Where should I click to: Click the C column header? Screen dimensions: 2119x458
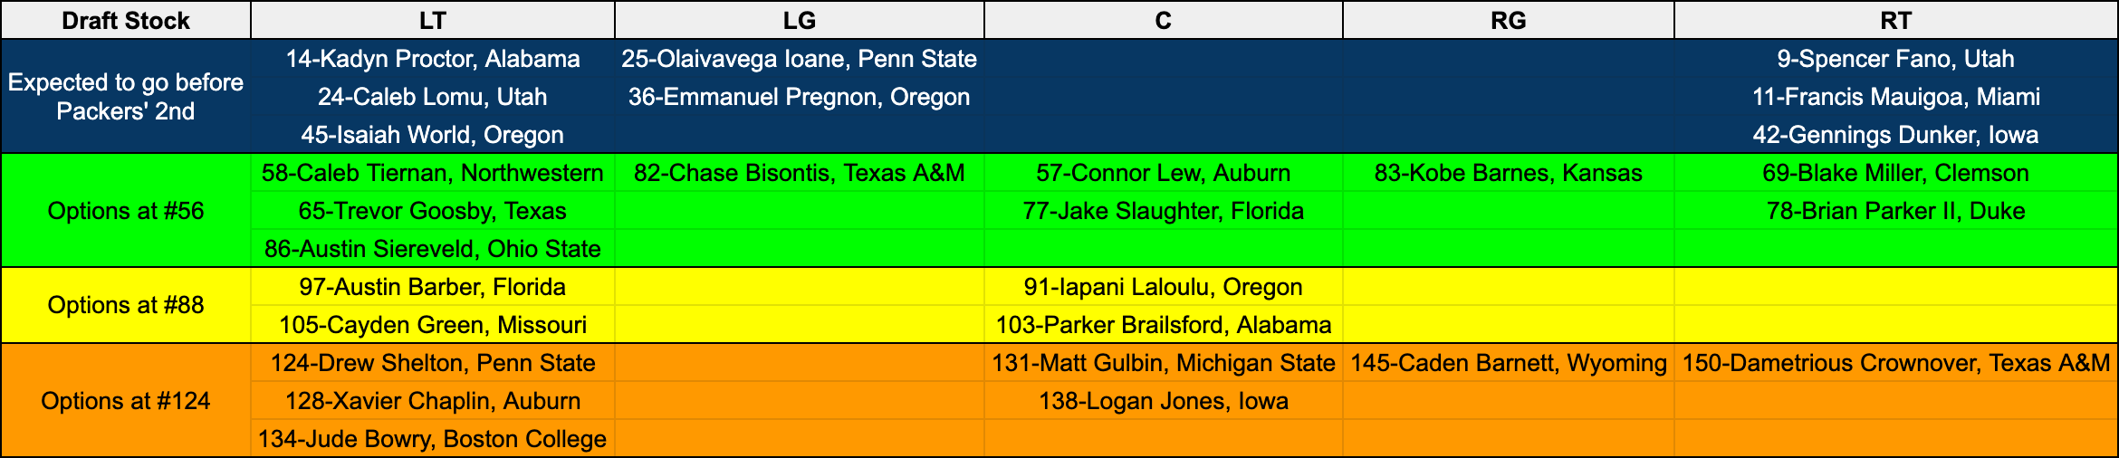(x=1163, y=21)
